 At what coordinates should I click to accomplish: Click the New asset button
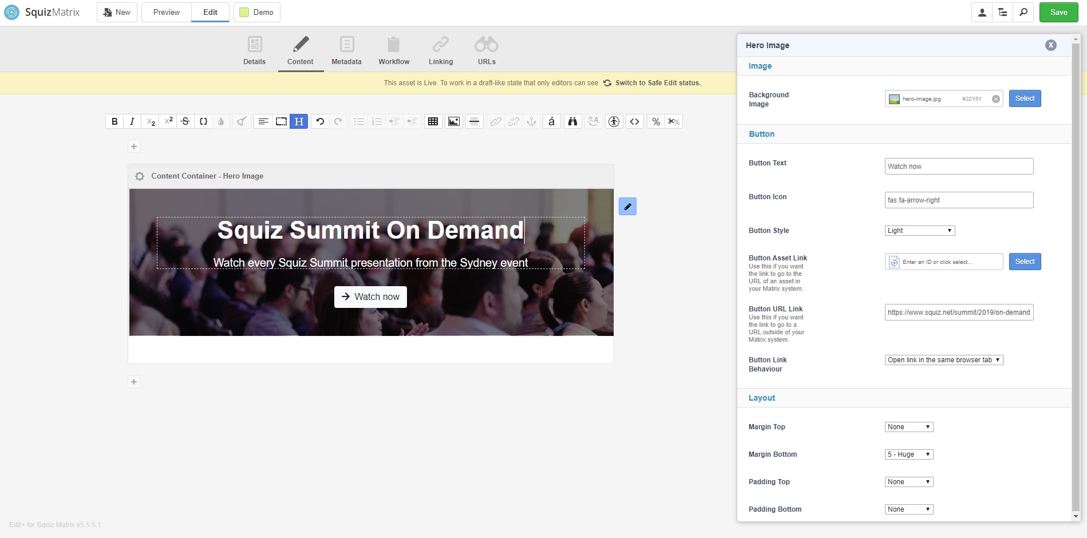click(117, 12)
